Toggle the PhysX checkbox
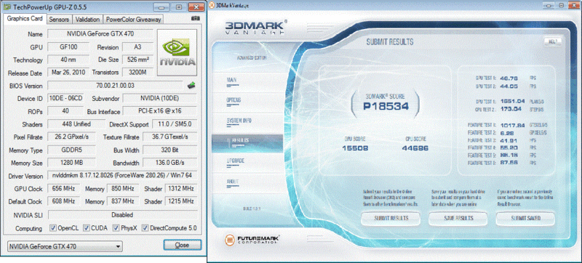 pos(116,228)
